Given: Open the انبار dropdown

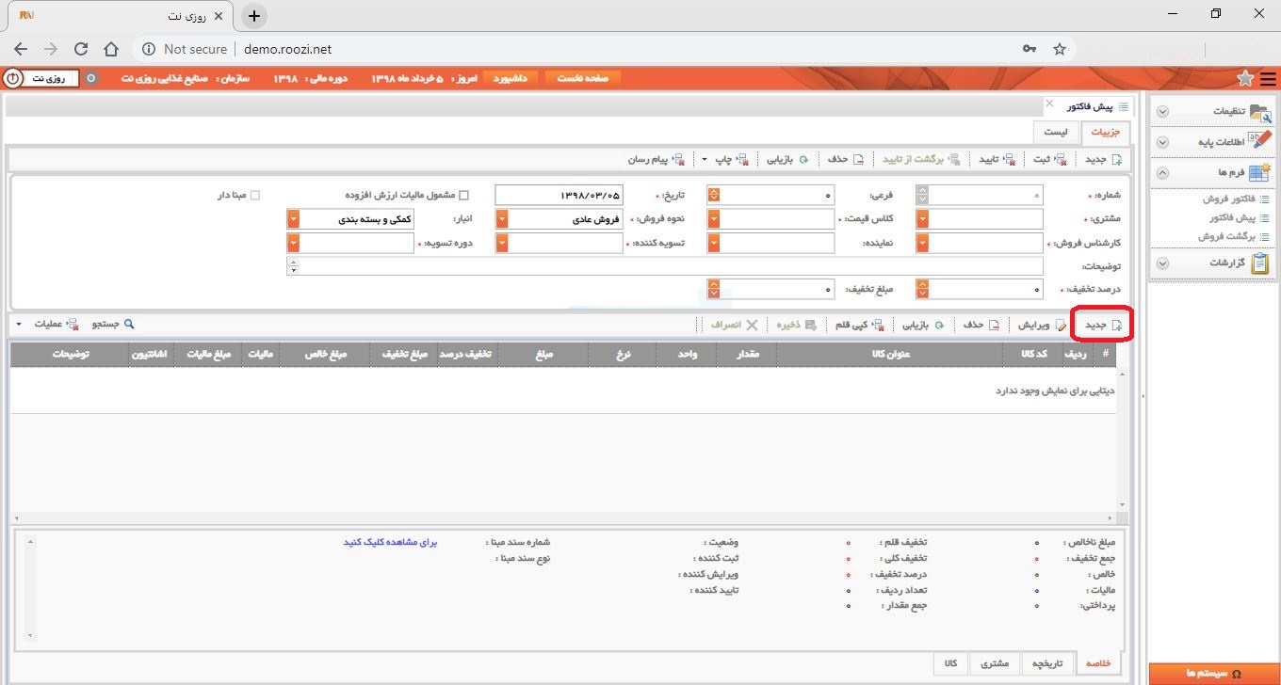Looking at the screenshot, I should (x=293, y=219).
